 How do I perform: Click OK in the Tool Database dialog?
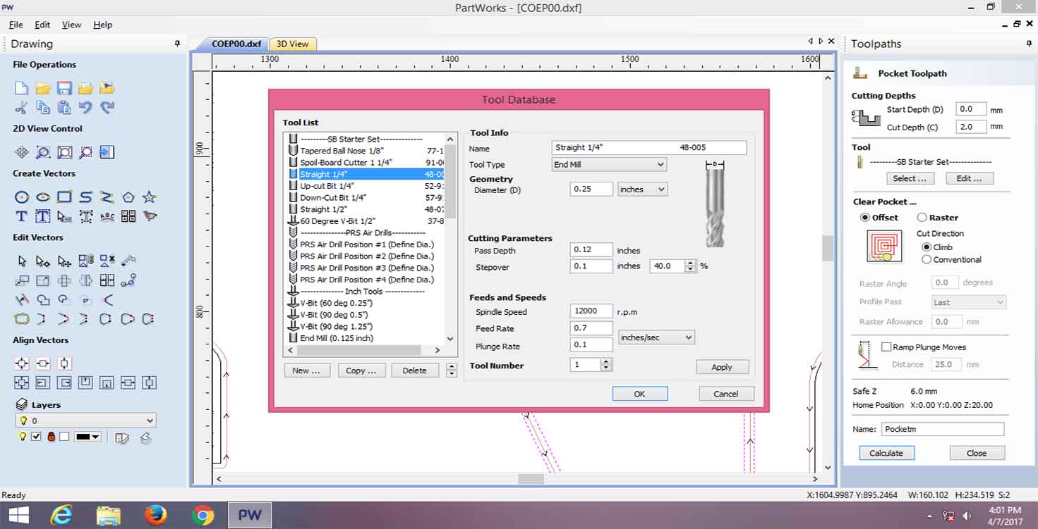[x=639, y=394]
